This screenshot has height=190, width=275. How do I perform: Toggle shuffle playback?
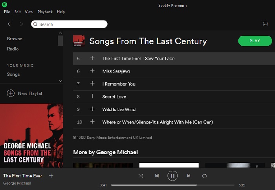tap(141, 176)
